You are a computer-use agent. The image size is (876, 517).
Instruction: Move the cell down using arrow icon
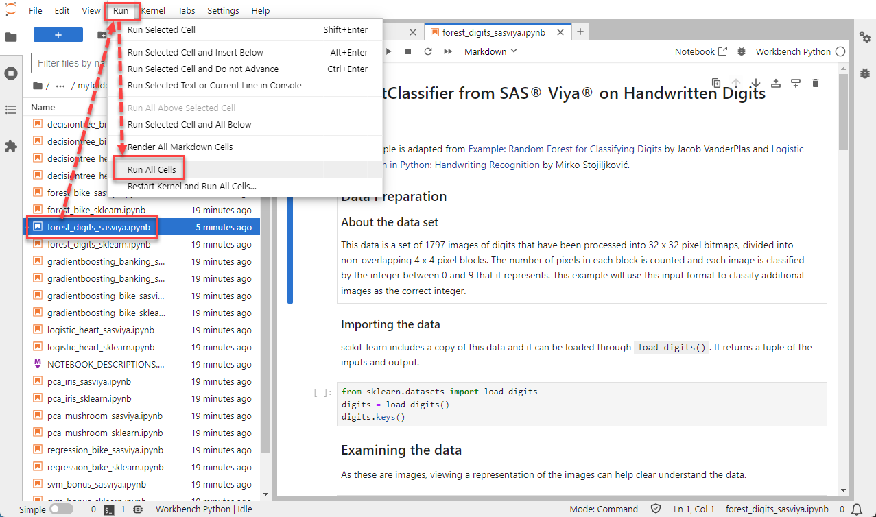755,83
